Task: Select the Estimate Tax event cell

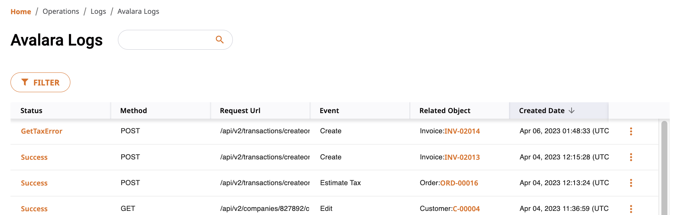Action: (x=340, y=183)
